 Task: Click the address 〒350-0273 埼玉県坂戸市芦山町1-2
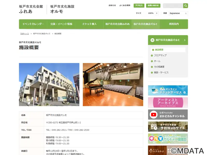point(63,122)
